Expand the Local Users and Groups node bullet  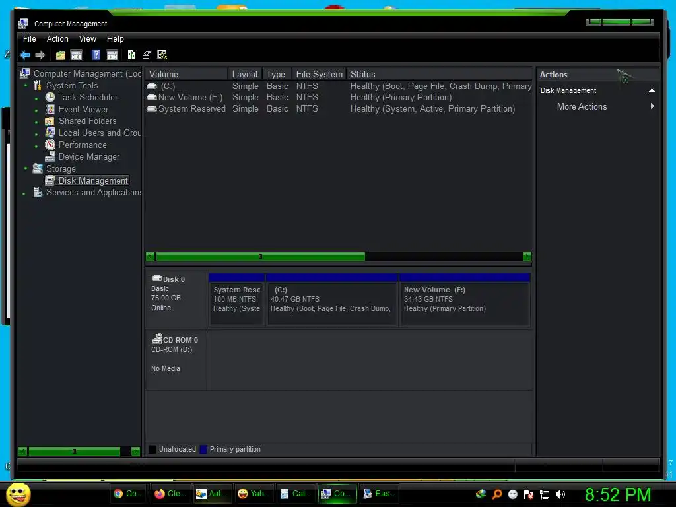36,135
